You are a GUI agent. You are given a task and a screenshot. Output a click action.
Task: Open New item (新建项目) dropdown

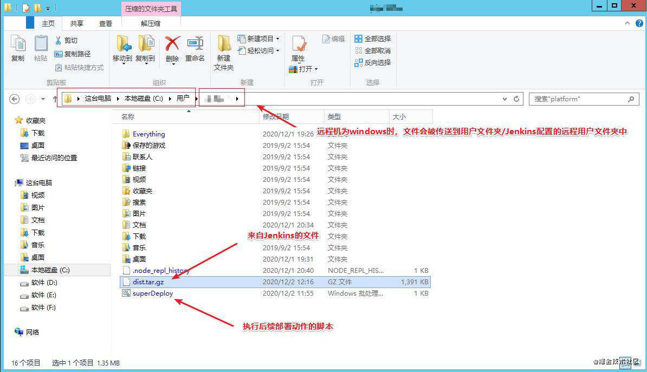pyautogui.click(x=258, y=39)
